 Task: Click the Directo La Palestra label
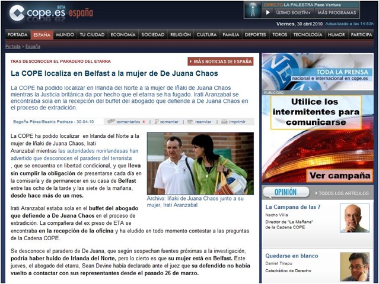(302, 5)
